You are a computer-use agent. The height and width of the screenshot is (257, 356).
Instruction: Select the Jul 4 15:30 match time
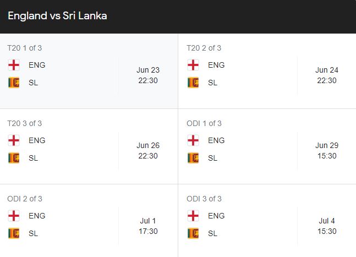327,226
